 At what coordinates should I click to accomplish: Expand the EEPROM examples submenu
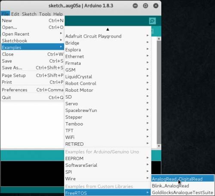click(x=107, y=158)
